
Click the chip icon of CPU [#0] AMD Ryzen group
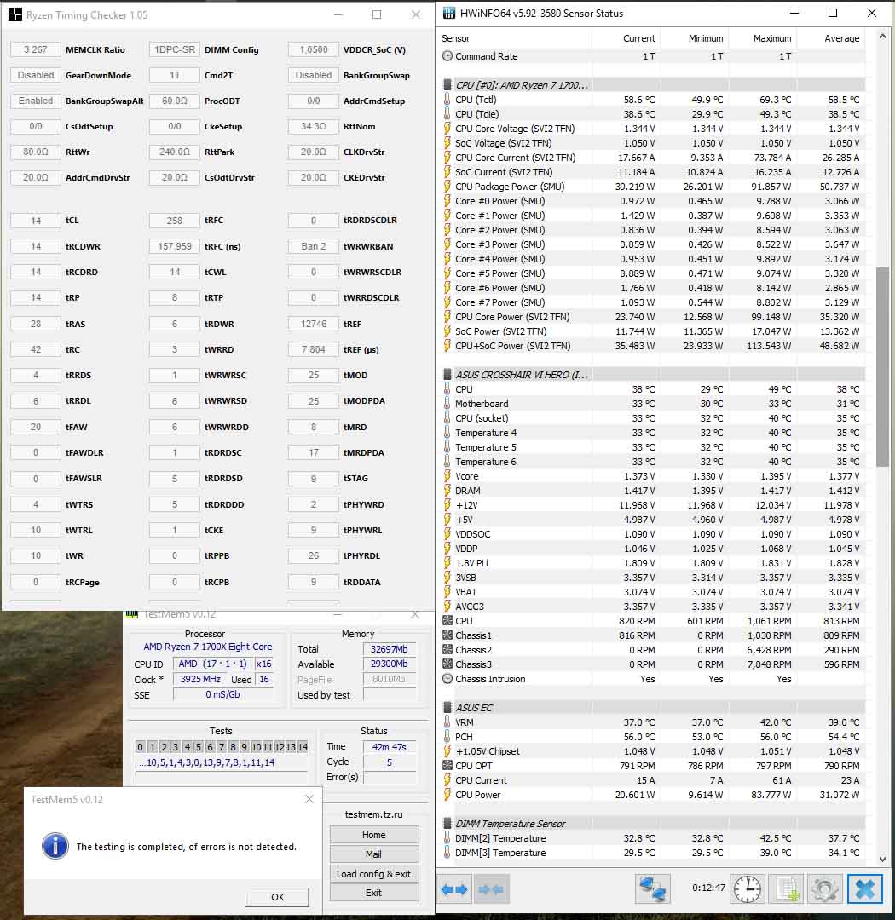pyautogui.click(x=447, y=85)
